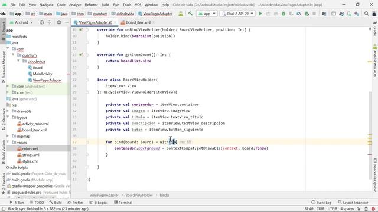This screenshot has width=378, height=212.
Task: Collapse the values folder
Action: [8, 143]
